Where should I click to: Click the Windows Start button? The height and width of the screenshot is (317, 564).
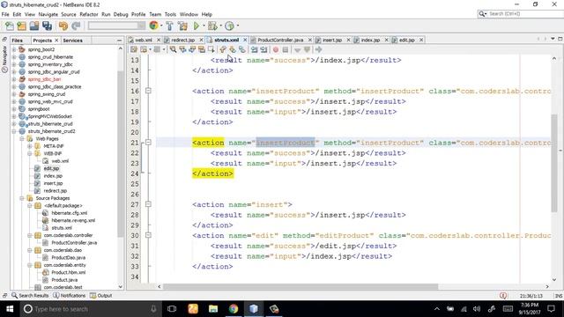tap(10, 309)
